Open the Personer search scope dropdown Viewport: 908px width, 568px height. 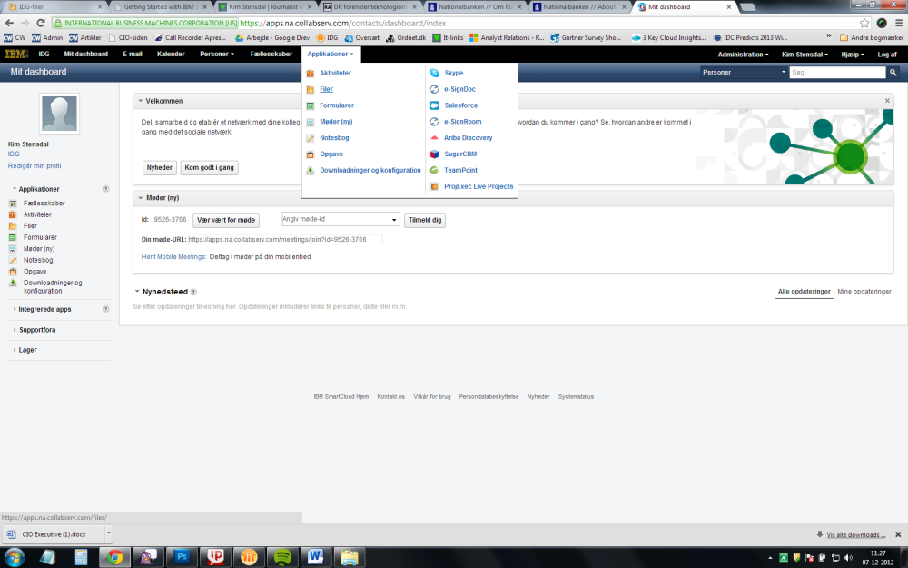(x=741, y=72)
